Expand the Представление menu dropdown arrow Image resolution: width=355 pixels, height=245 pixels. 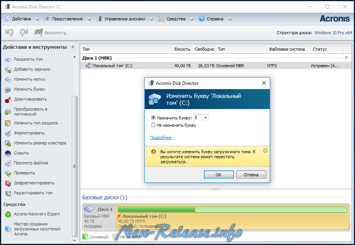pyautogui.click(x=89, y=19)
